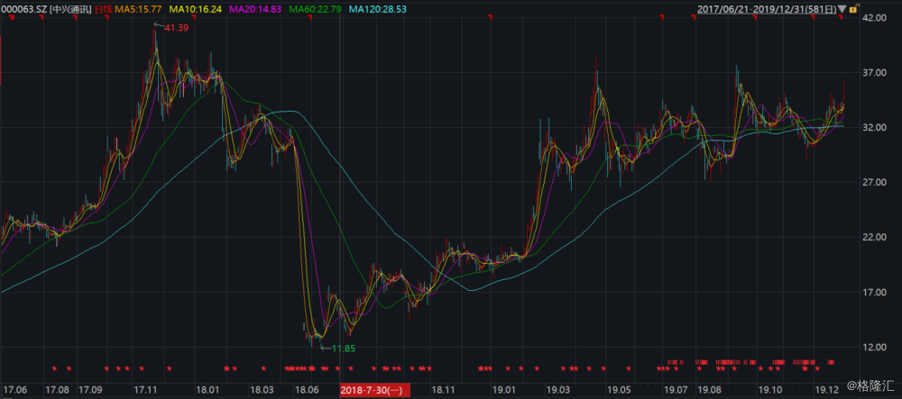This screenshot has height=399, width=902.
Task: Click the 22.00 price axis label
Action: [x=874, y=237]
